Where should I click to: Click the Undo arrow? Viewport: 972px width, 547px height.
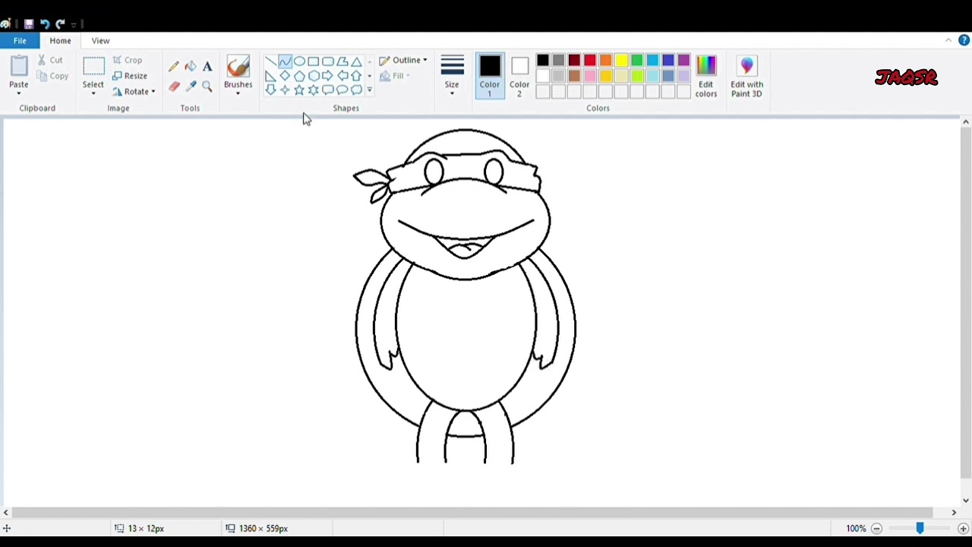pyautogui.click(x=45, y=24)
